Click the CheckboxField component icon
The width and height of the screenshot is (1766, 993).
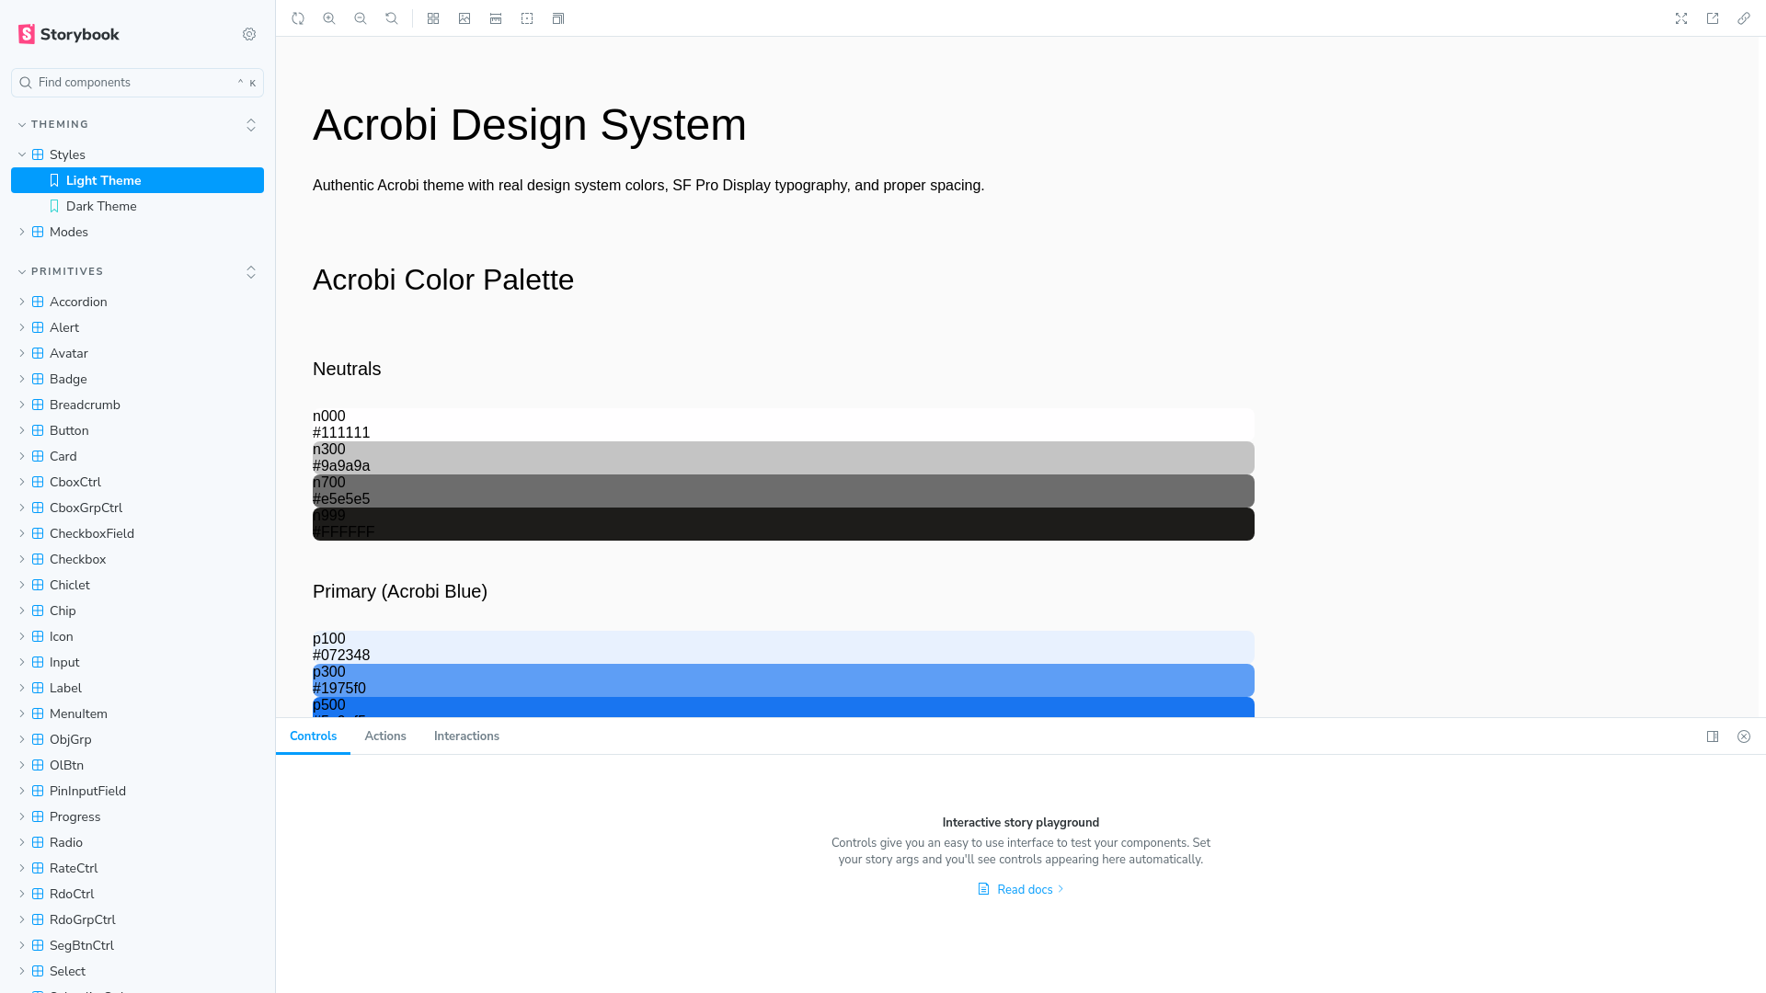click(38, 533)
